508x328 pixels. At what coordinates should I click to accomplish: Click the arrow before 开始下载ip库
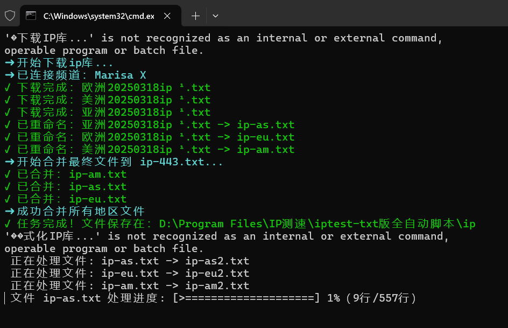10,62
